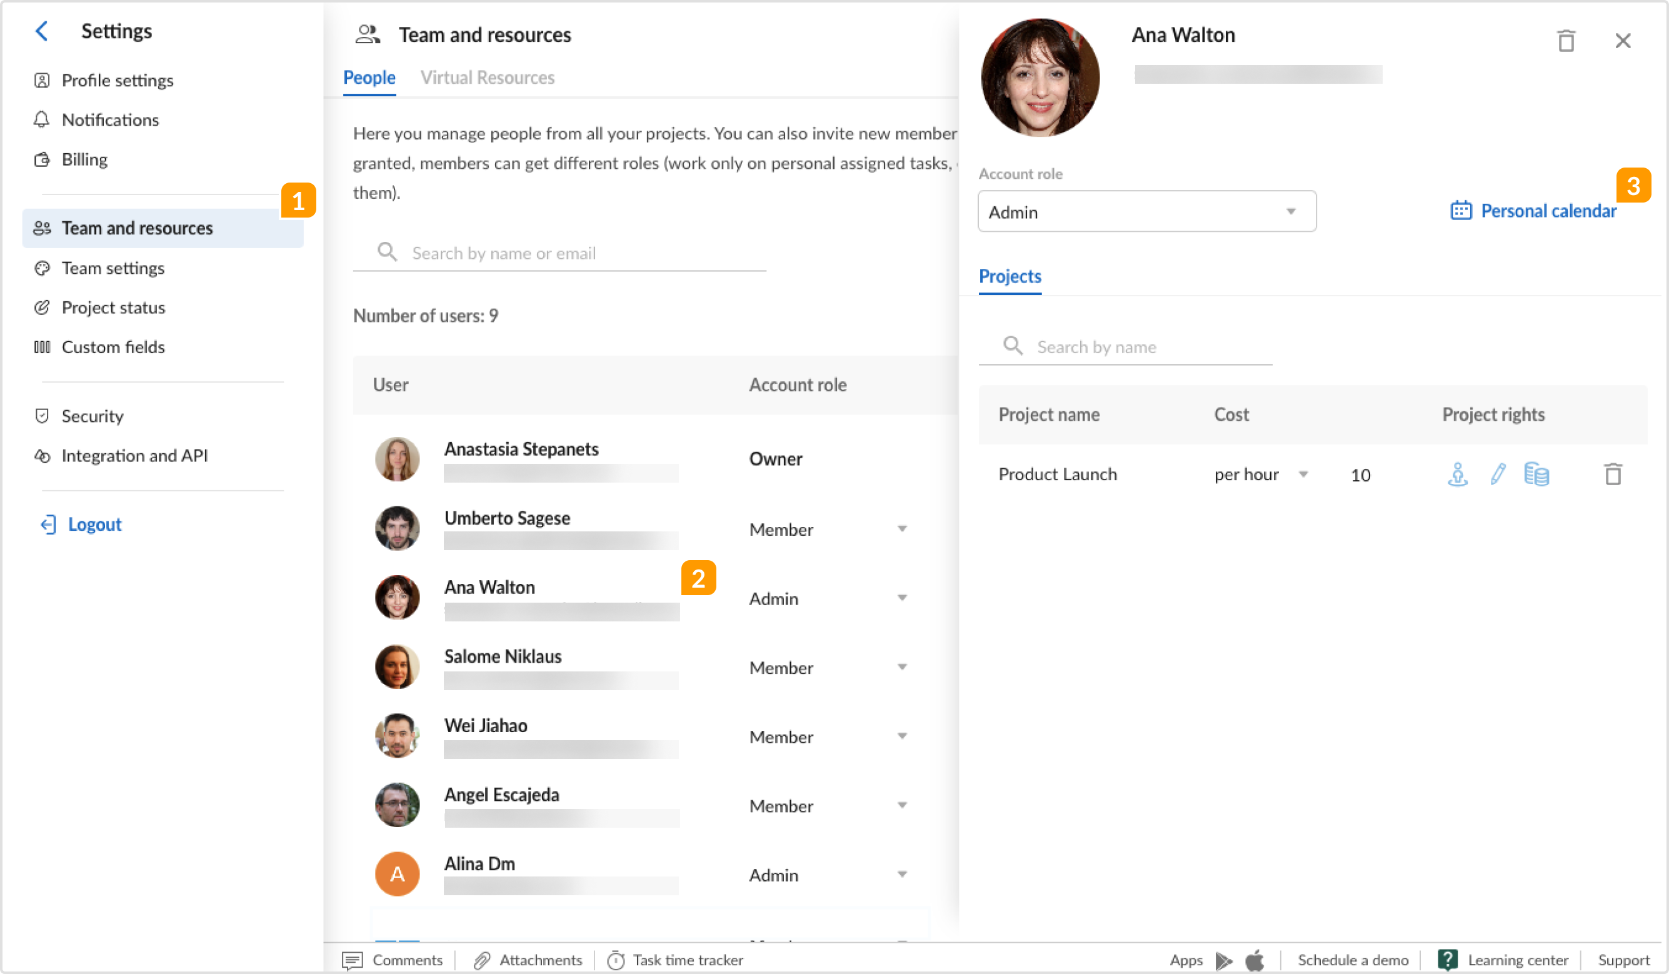Click the back arrow beside Settings
Screen dimensions: 1669x974
42,31
